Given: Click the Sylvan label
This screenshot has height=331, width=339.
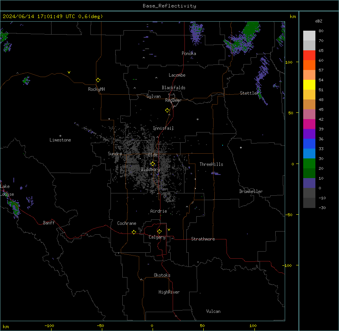Looking at the screenshot, I should coord(153,96).
